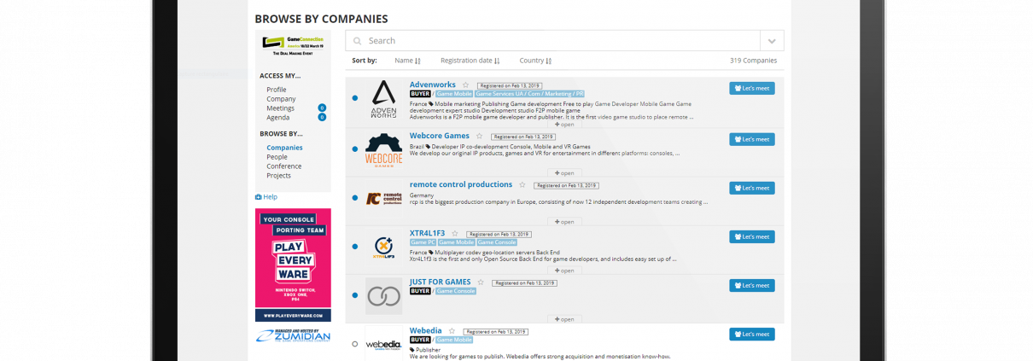This screenshot has width=1033, height=361.
Task: Click the Zumidian logo
Action: pyautogui.click(x=293, y=335)
